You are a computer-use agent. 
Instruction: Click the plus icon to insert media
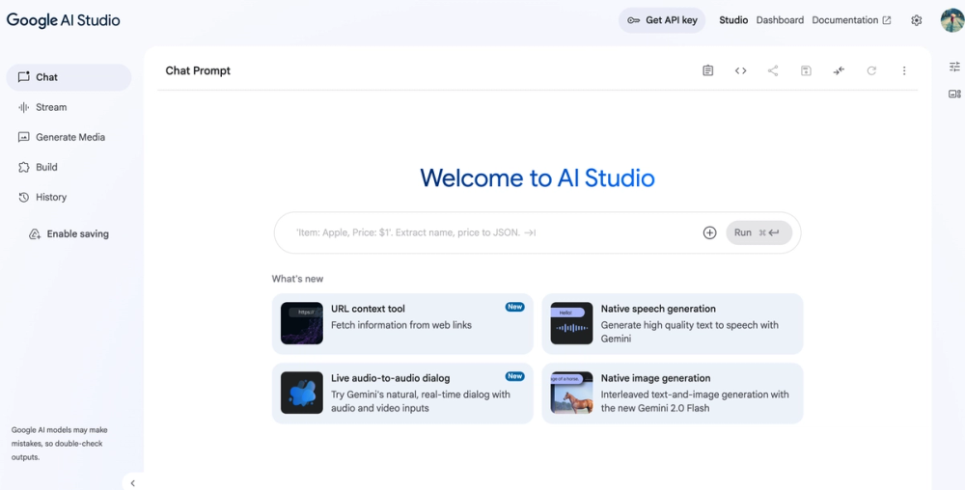(709, 232)
